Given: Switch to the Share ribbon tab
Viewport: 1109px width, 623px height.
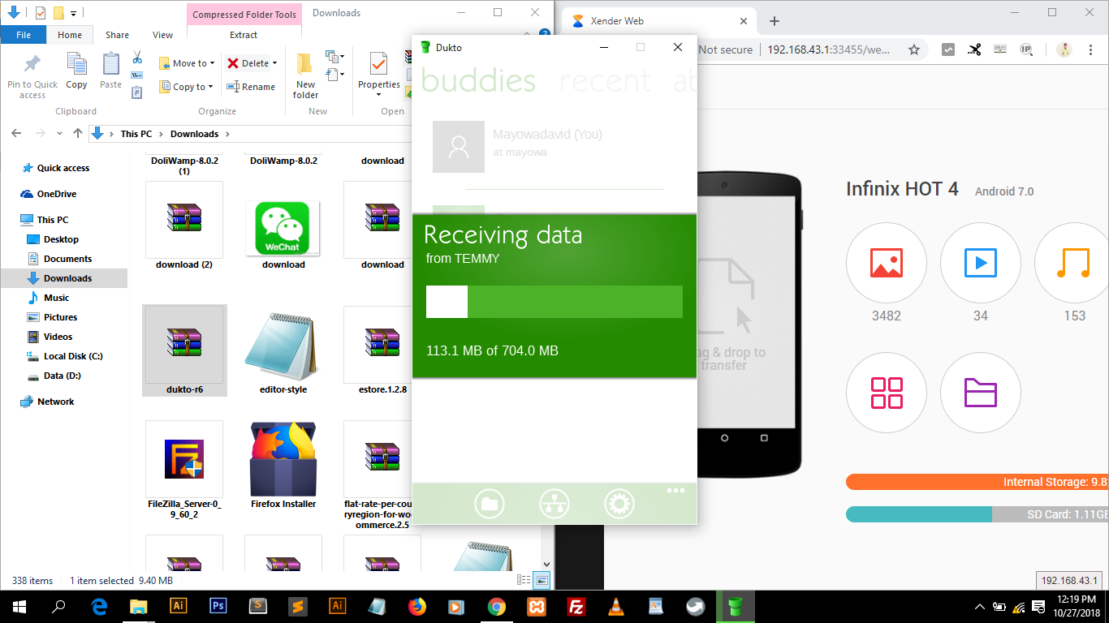Looking at the screenshot, I should (x=117, y=35).
